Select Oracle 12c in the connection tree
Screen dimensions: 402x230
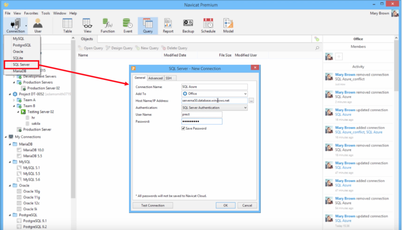pyautogui.click(x=31, y=203)
